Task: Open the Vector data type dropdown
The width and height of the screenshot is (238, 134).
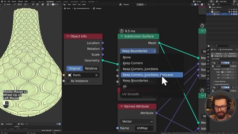Action: pyautogui.click(x=137, y=121)
